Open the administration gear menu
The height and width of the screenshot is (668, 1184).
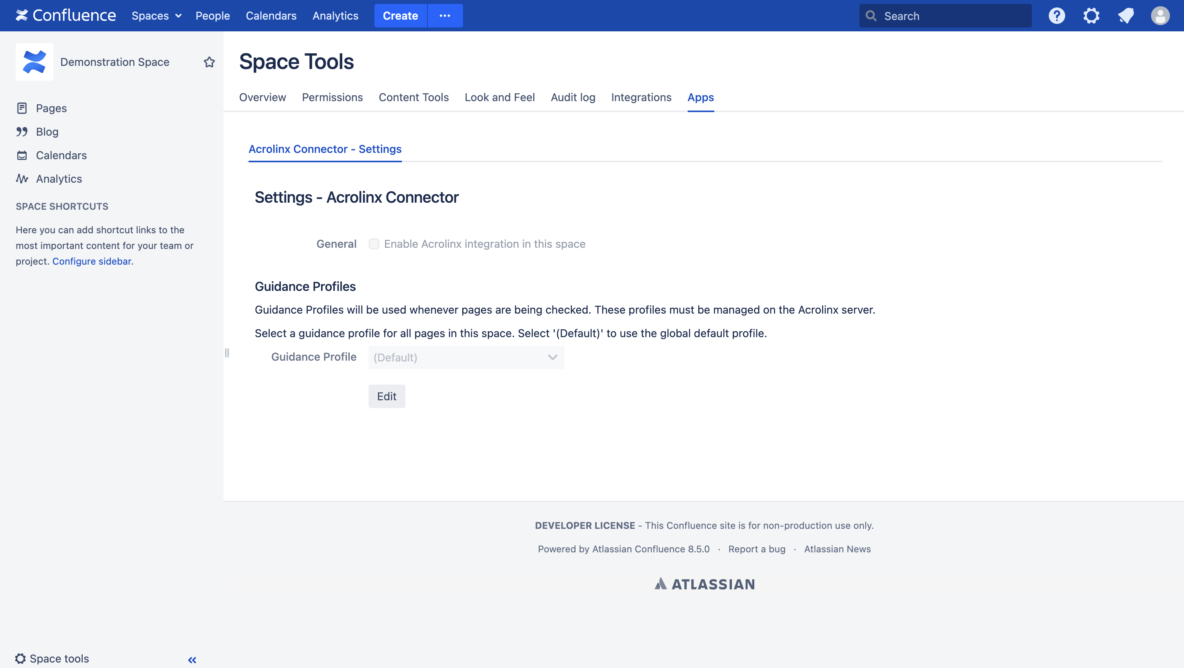[x=1091, y=16]
